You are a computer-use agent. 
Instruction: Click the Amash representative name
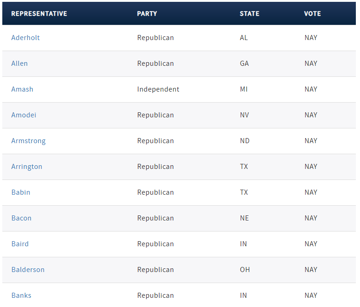[22, 89]
